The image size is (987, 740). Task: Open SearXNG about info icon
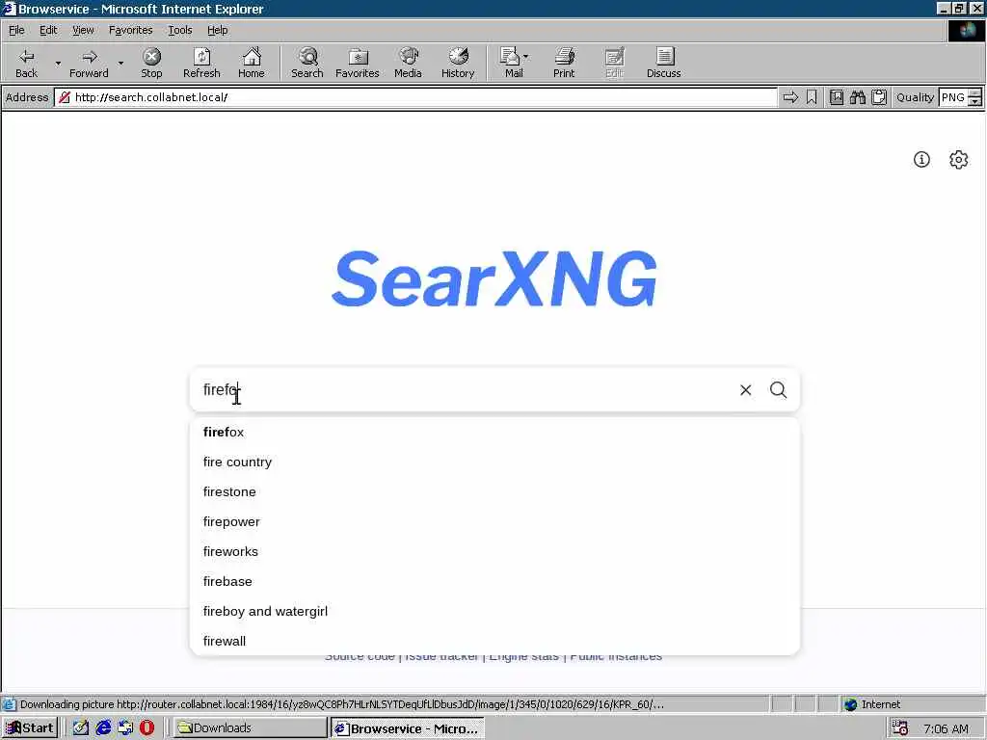click(921, 159)
